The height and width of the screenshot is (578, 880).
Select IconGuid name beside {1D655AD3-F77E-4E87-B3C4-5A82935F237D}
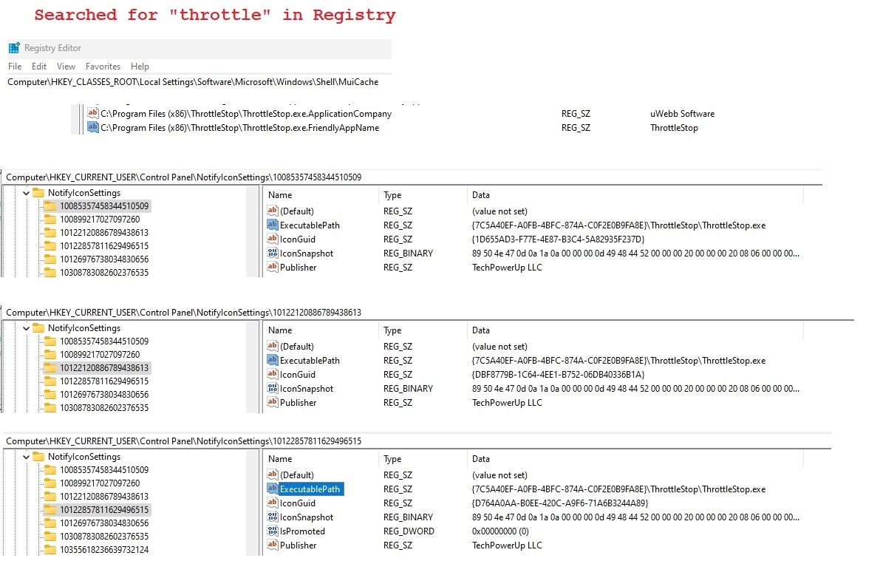click(298, 239)
